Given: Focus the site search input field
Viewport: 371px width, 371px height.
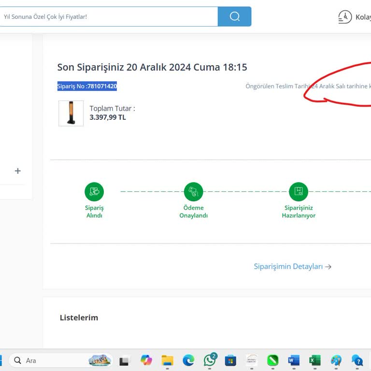Looking at the screenshot, I should [109, 16].
